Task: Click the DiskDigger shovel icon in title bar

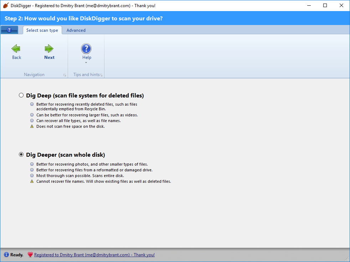Action: tap(6, 6)
